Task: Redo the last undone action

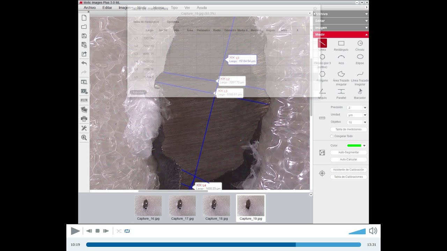Action: 84,73
